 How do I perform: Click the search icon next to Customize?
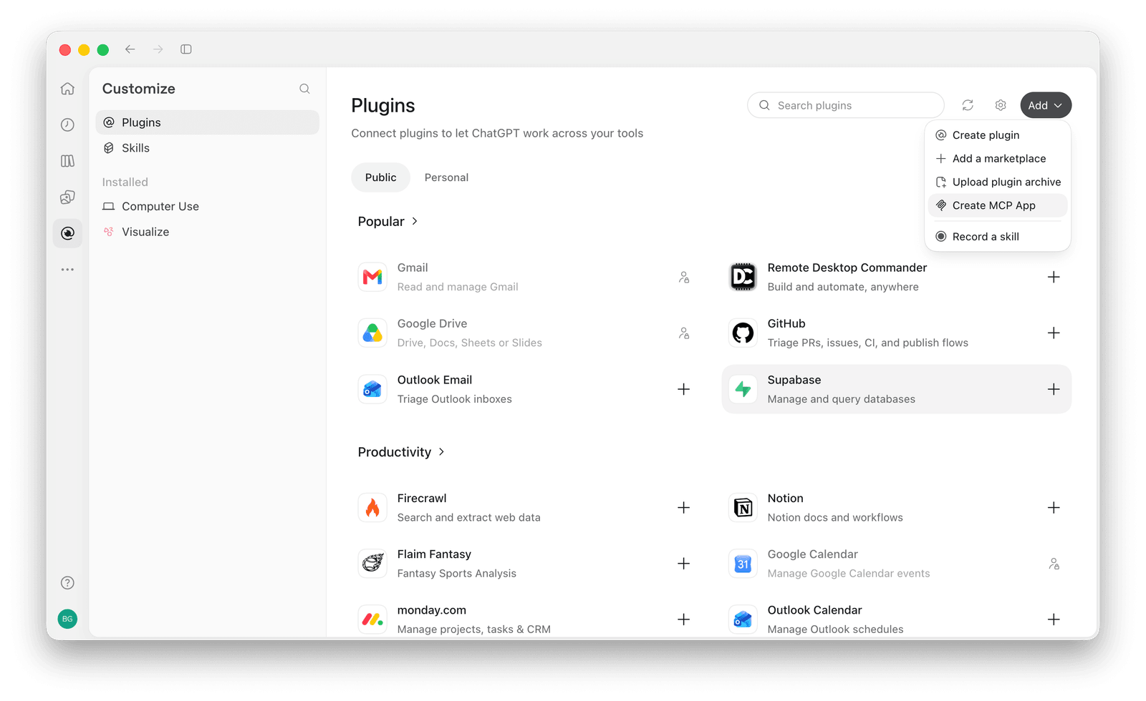[x=304, y=89]
